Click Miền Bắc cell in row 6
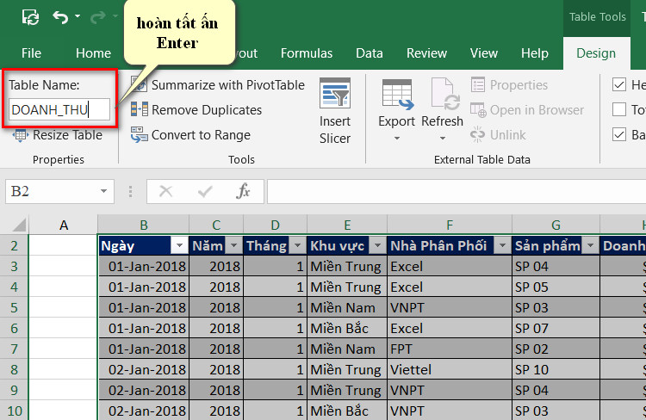This screenshot has height=420, width=646. coord(347,328)
